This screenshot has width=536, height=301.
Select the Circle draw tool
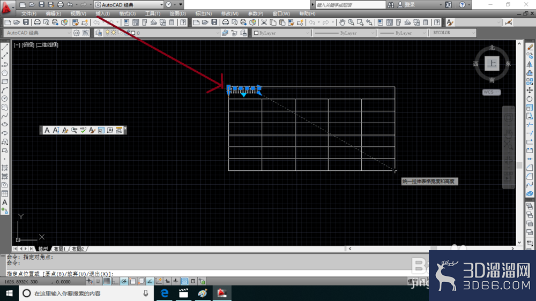click(x=5, y=99)
